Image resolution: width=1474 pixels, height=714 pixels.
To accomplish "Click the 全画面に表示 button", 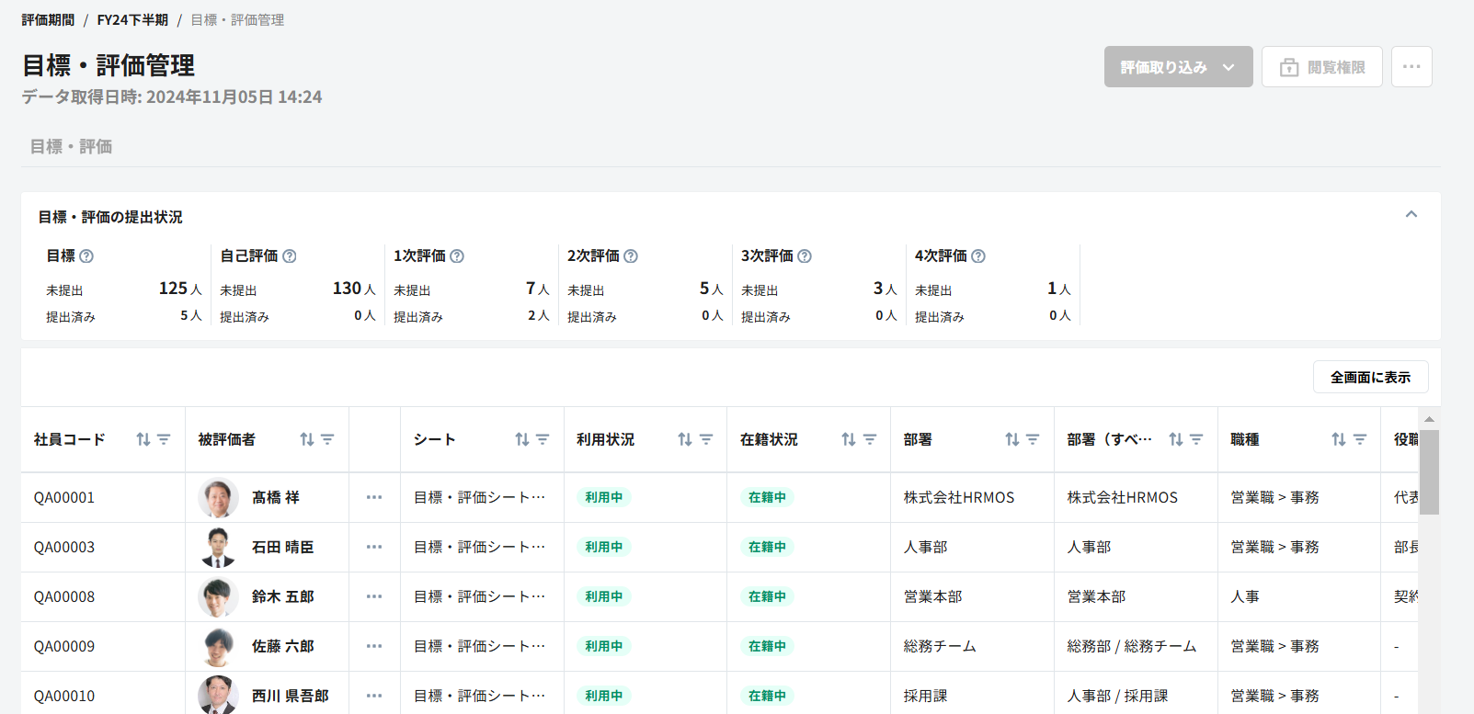I will pos(1370,377).
